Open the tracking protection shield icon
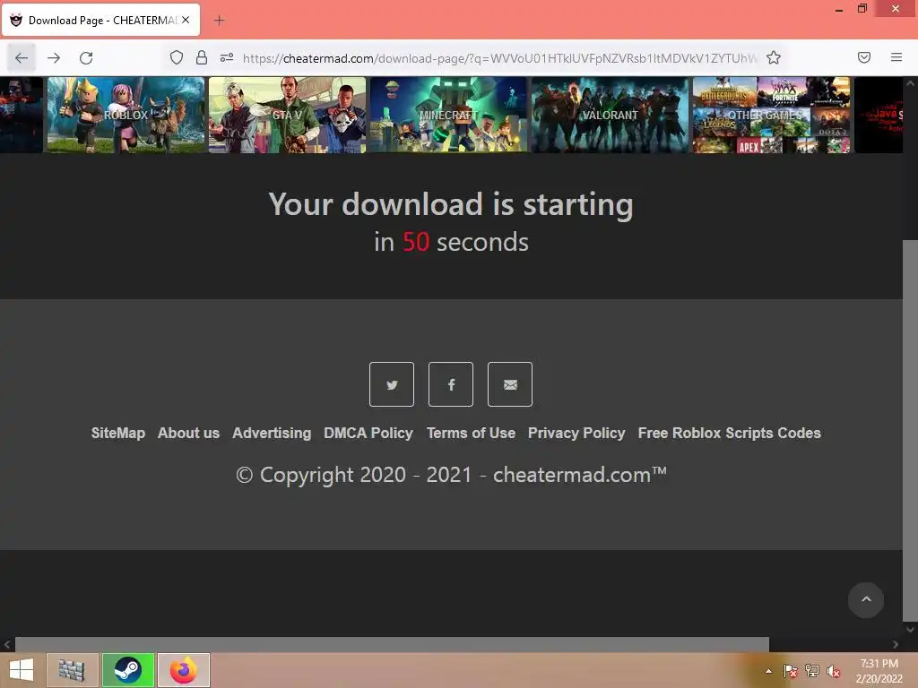The width and height of the screenshot is (918, 688). coord(177,57)
